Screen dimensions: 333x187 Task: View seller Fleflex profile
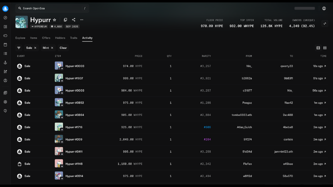(x=248, y=164)
